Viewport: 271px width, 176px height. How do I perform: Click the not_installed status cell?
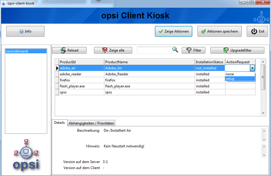(210, 68)
